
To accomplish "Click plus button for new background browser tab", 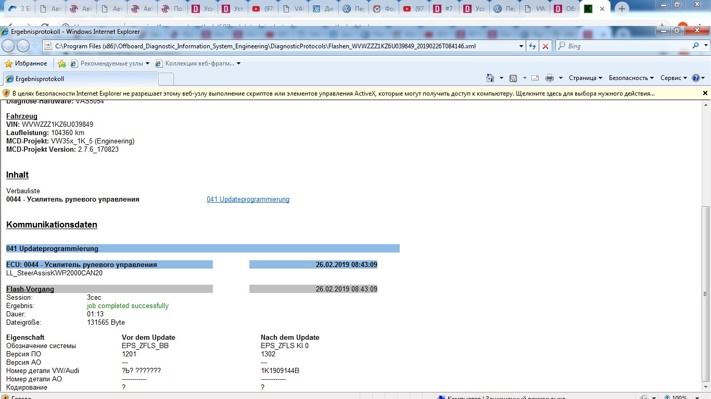I will (x=622, y=9).
